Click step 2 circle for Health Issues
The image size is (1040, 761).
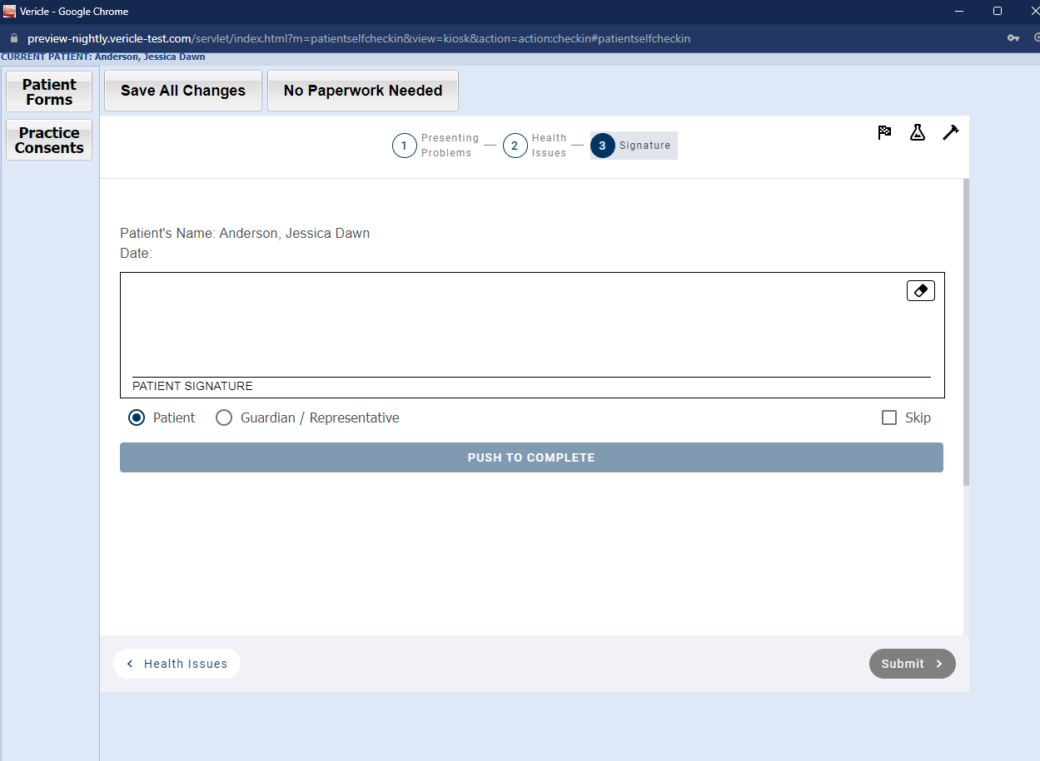pos(515,146)
